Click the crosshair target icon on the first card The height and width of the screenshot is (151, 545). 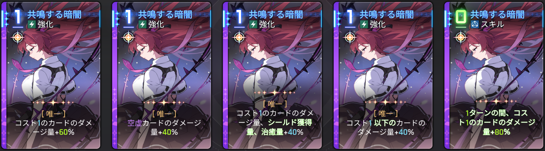point(18,38)
